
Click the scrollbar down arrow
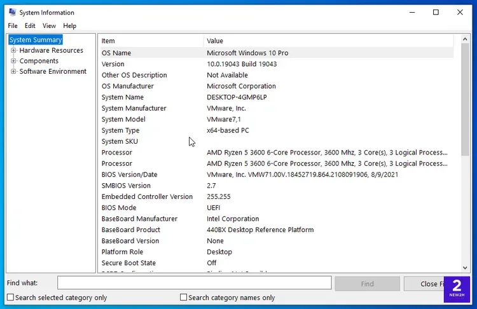465,268
